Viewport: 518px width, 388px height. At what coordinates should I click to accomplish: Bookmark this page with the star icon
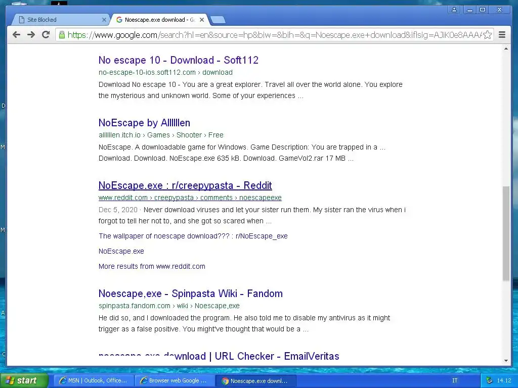(x=487, y=35)
